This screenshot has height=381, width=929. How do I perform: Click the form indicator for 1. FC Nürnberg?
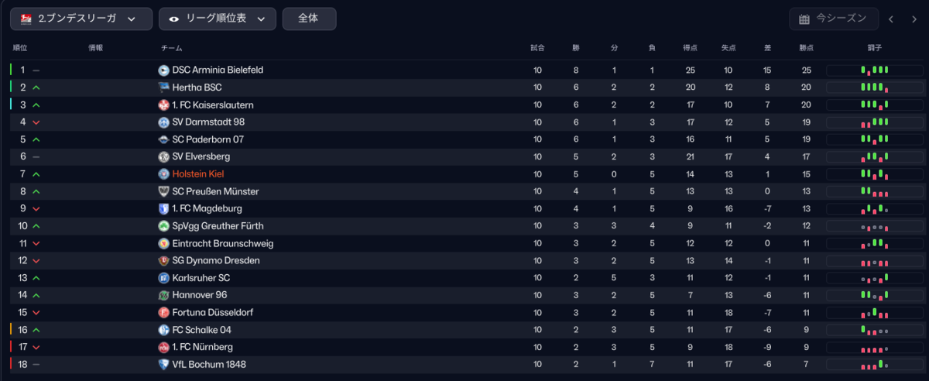[x=875, y=348]
